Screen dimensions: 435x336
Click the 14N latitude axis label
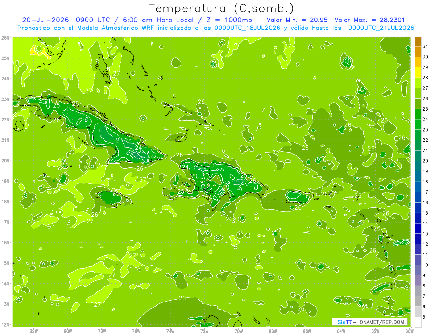click(5, 283)
